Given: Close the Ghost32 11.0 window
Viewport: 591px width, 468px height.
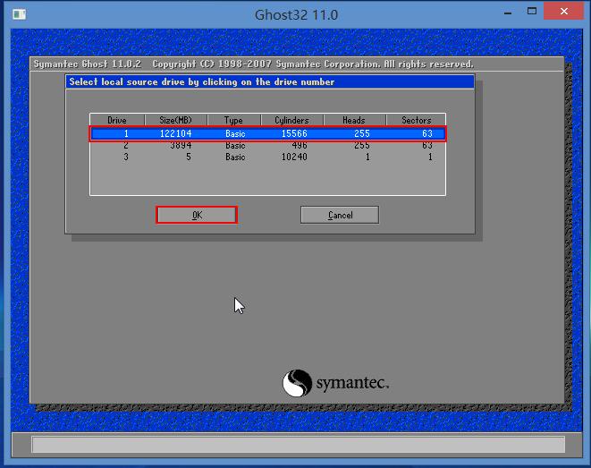Looking at the screenshot, I should point(563,14).
